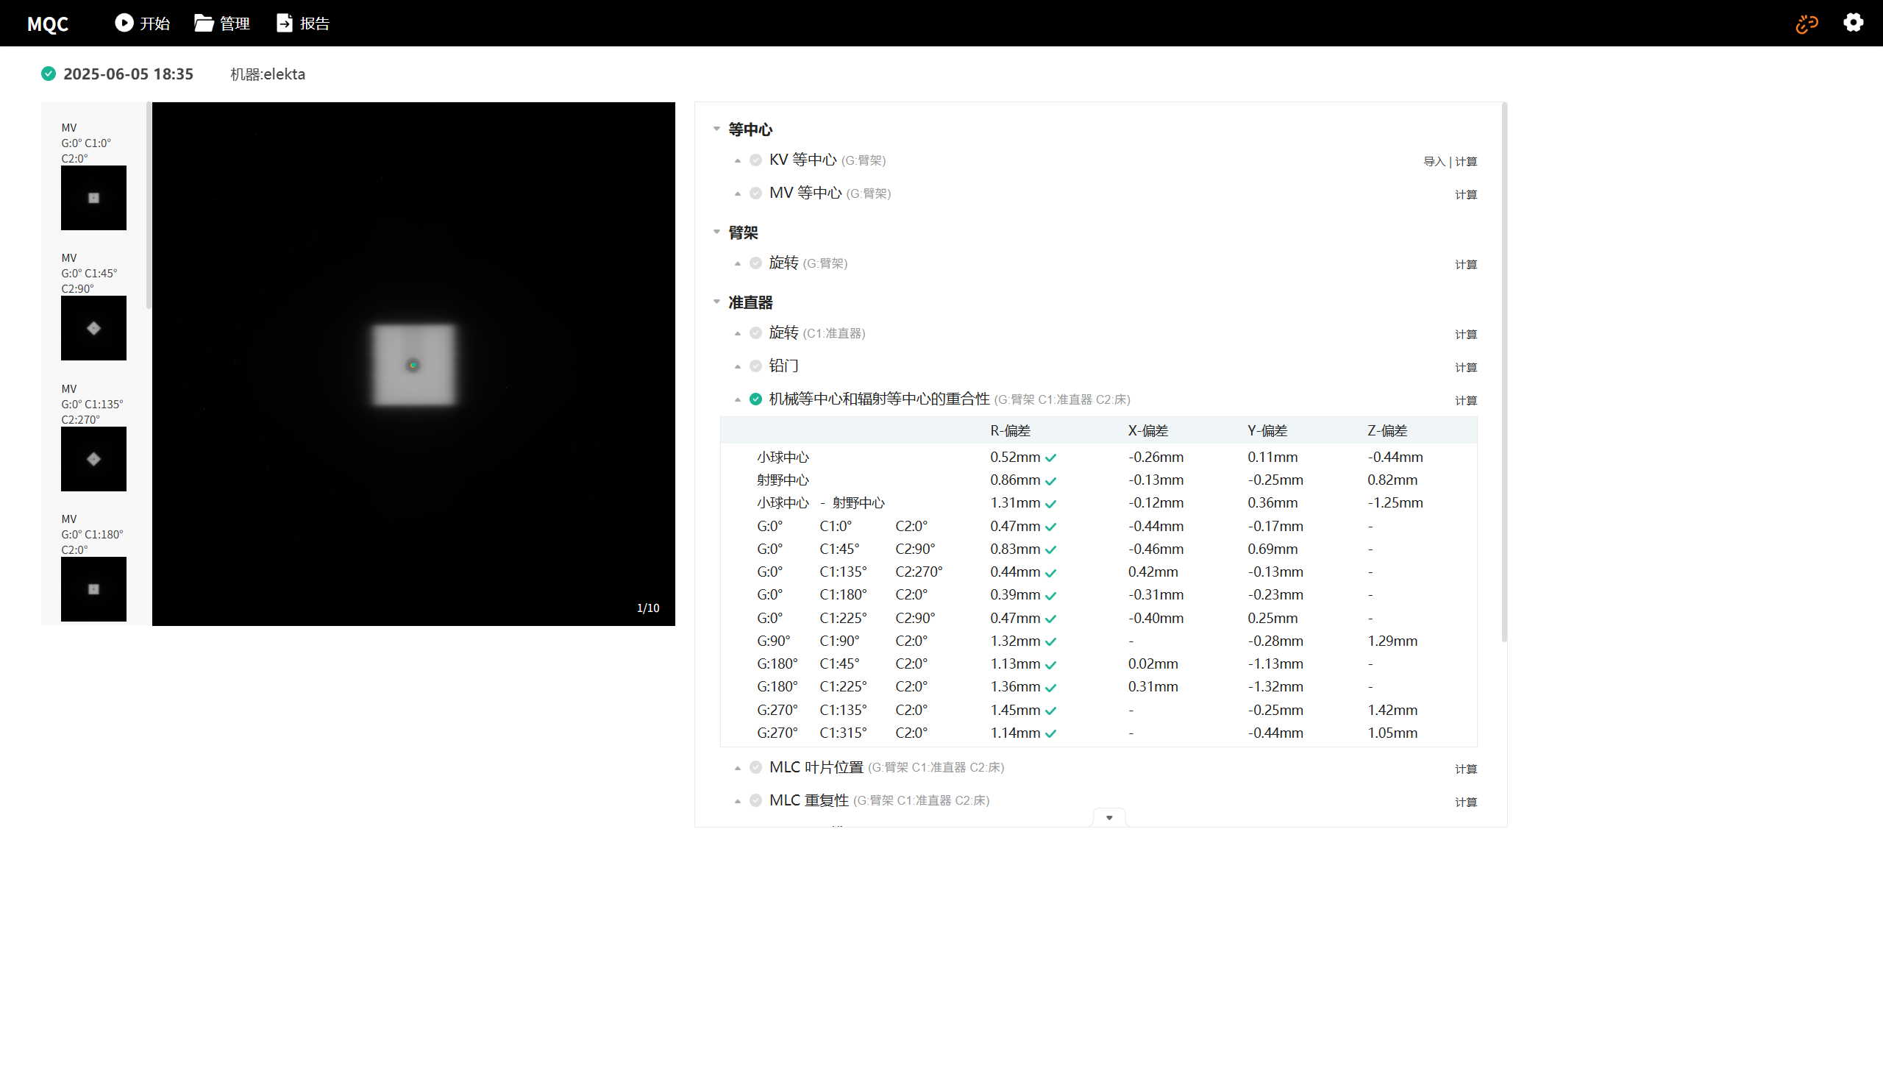The width and height of the screenshot is (1883, 1071).
Task: Collapse the 等中心 section
Action: [716, 129]
